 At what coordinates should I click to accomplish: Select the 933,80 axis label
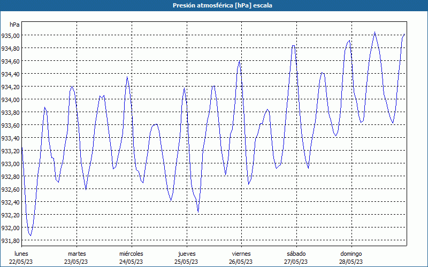(10, 112)
